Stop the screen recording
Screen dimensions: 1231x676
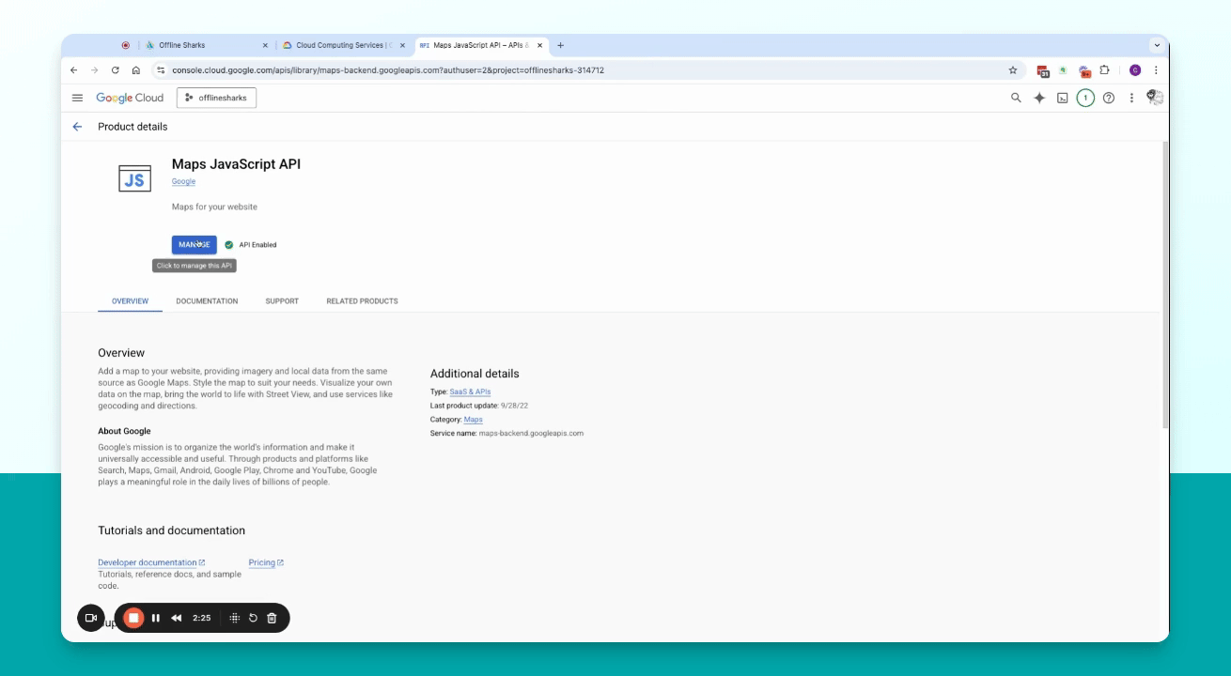point(133,618)
